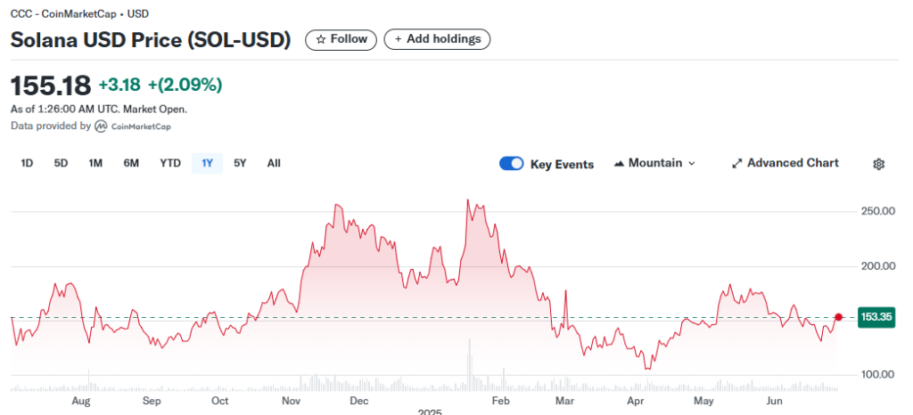Switch chart to 6M range

pyautogui.click(x=131, y=163)
